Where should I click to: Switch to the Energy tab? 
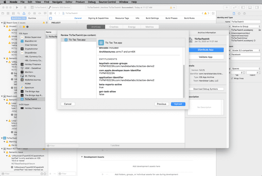(132, 27)
